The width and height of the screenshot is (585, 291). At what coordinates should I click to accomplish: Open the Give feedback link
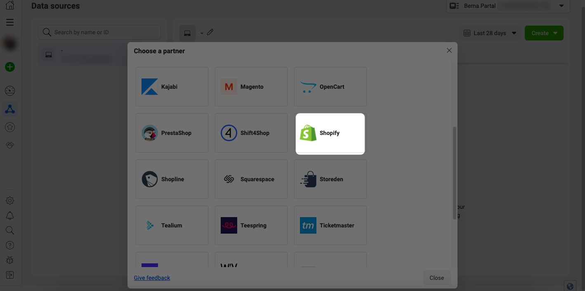tap(152, 278)
